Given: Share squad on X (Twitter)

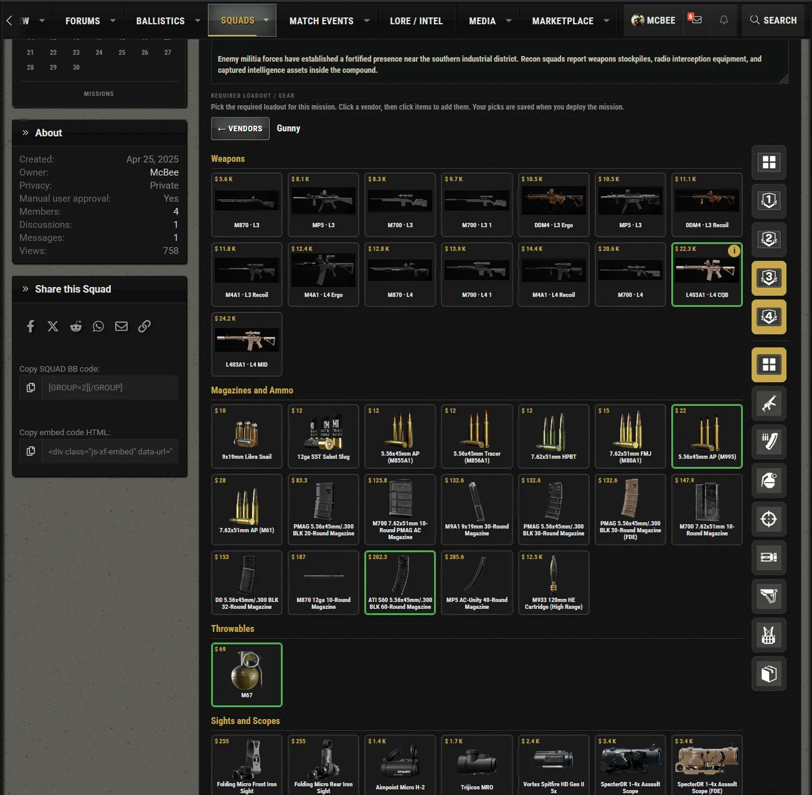Looking at the screenshot, I should (x=53, y=326).
